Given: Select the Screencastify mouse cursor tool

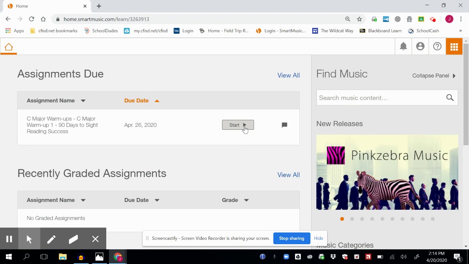Looking at the screenshot, I should [x=29, y=239].
